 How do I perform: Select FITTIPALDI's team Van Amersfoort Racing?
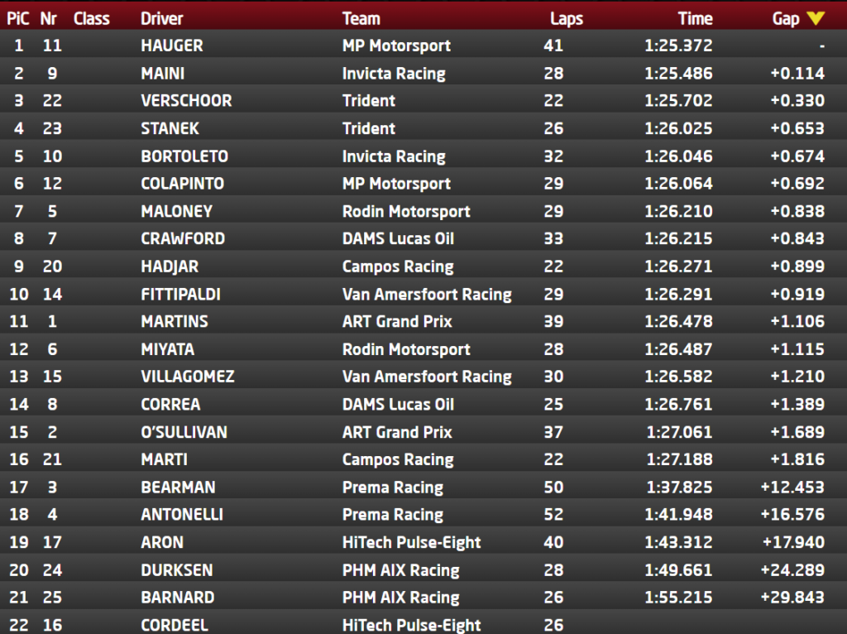coord(427,294)
